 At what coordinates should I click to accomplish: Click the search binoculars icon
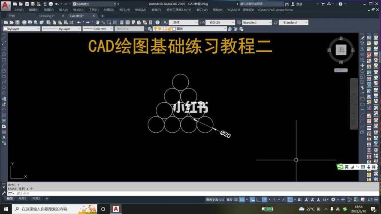pyautogui.click(x=287, y=4)
